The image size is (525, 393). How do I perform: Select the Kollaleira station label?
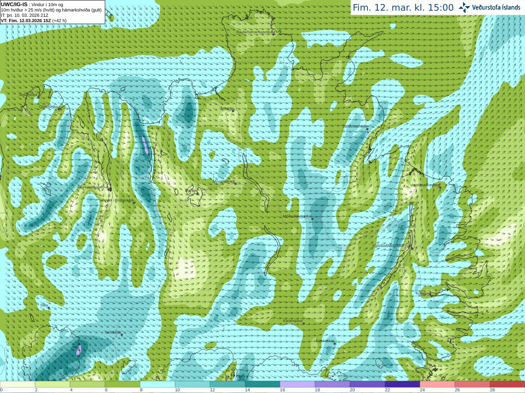[423, 293]
